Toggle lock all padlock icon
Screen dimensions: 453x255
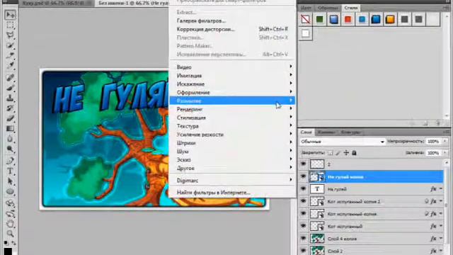[354, 153]
